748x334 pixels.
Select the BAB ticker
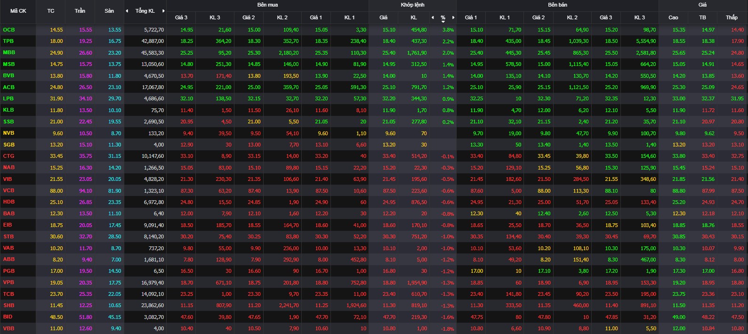click(9, 213)
